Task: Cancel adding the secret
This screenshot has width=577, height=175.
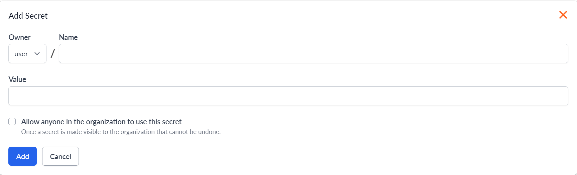Action: point(61,156)
